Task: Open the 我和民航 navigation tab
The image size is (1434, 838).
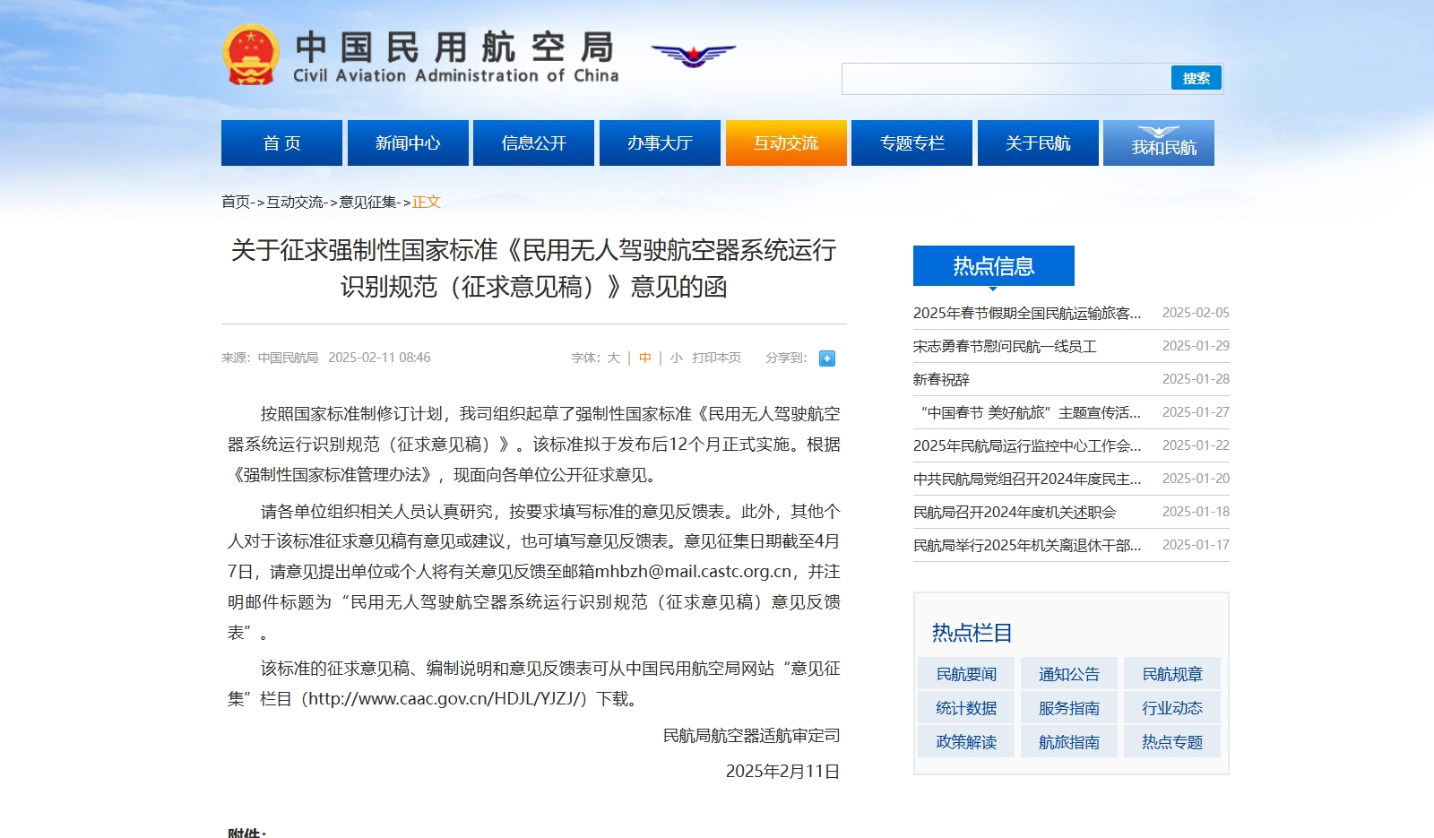Action: click(x=1159, y=143)
